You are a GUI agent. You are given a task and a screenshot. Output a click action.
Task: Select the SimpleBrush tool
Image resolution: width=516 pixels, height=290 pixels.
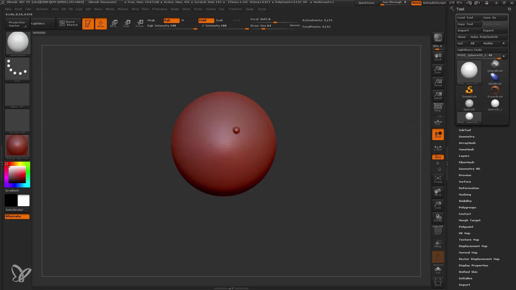(469, 91)
